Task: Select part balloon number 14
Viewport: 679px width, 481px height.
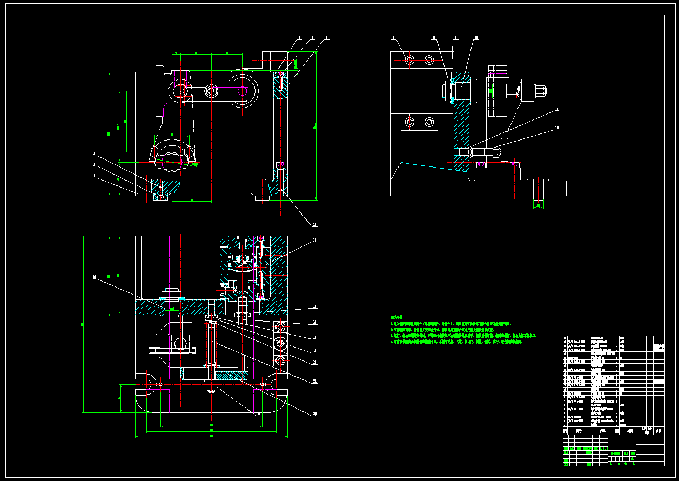Action: (x=314, y=239)
